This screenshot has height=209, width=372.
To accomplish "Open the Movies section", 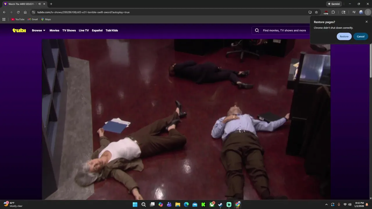I will tap(54, 30).
